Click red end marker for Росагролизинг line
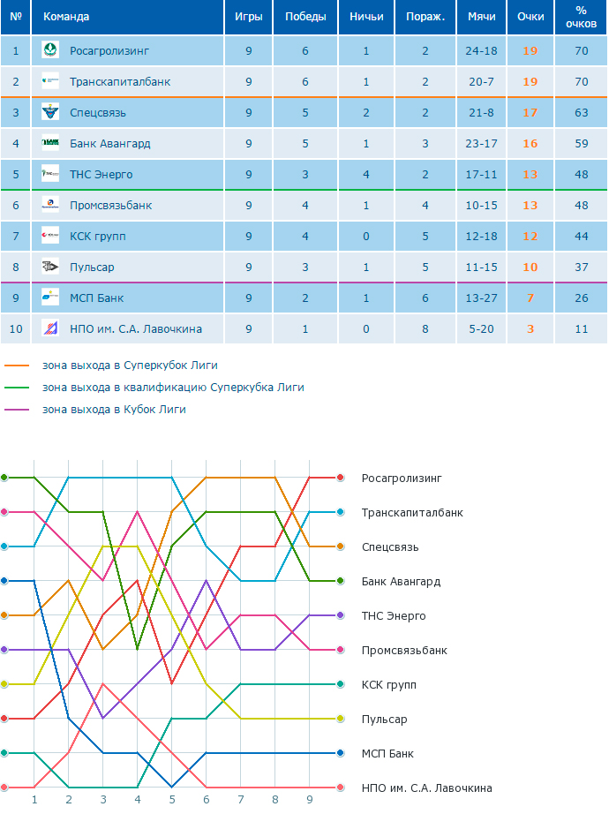This screenshot has height=814, width=609. [340, 478]
